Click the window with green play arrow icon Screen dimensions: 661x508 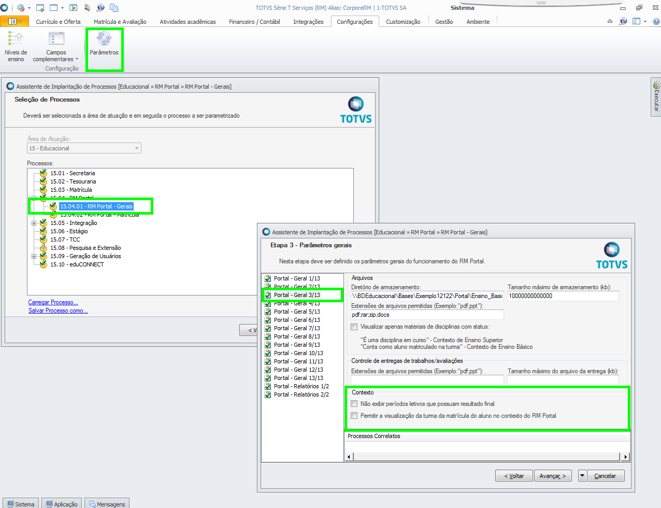coord(73,8)
